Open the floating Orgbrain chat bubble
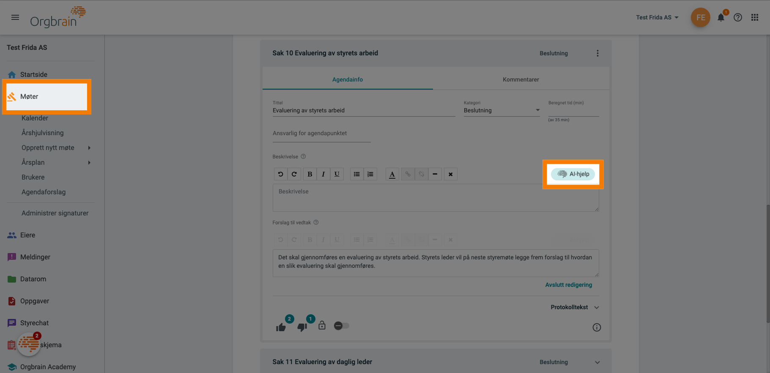The width and height of the screenshot is (770, 373). [x=29, y=344]
